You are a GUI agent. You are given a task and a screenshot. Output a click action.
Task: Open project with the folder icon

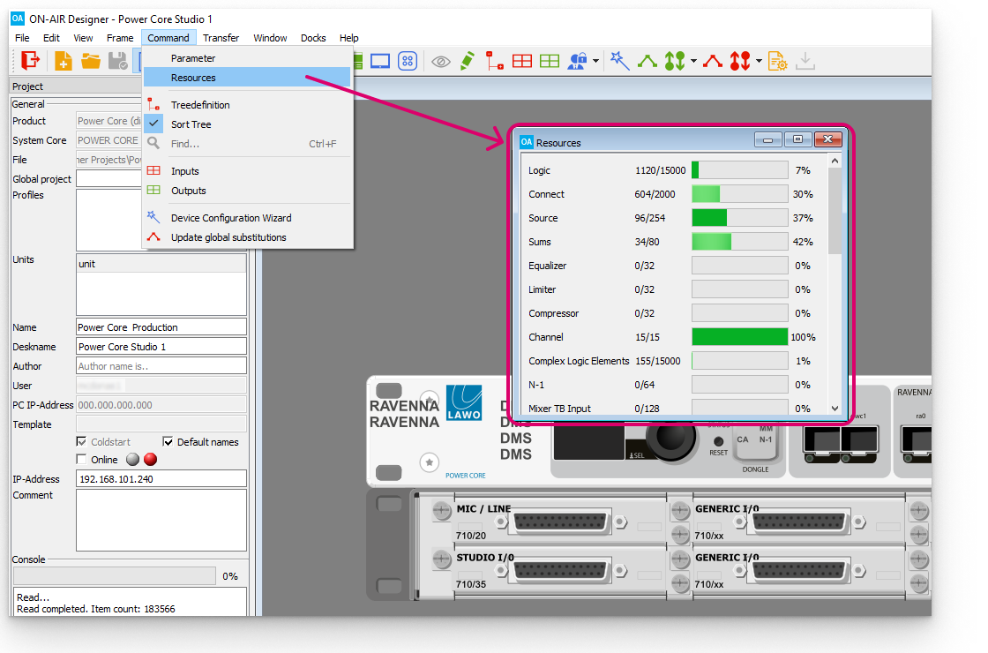[x=91, y=60]
